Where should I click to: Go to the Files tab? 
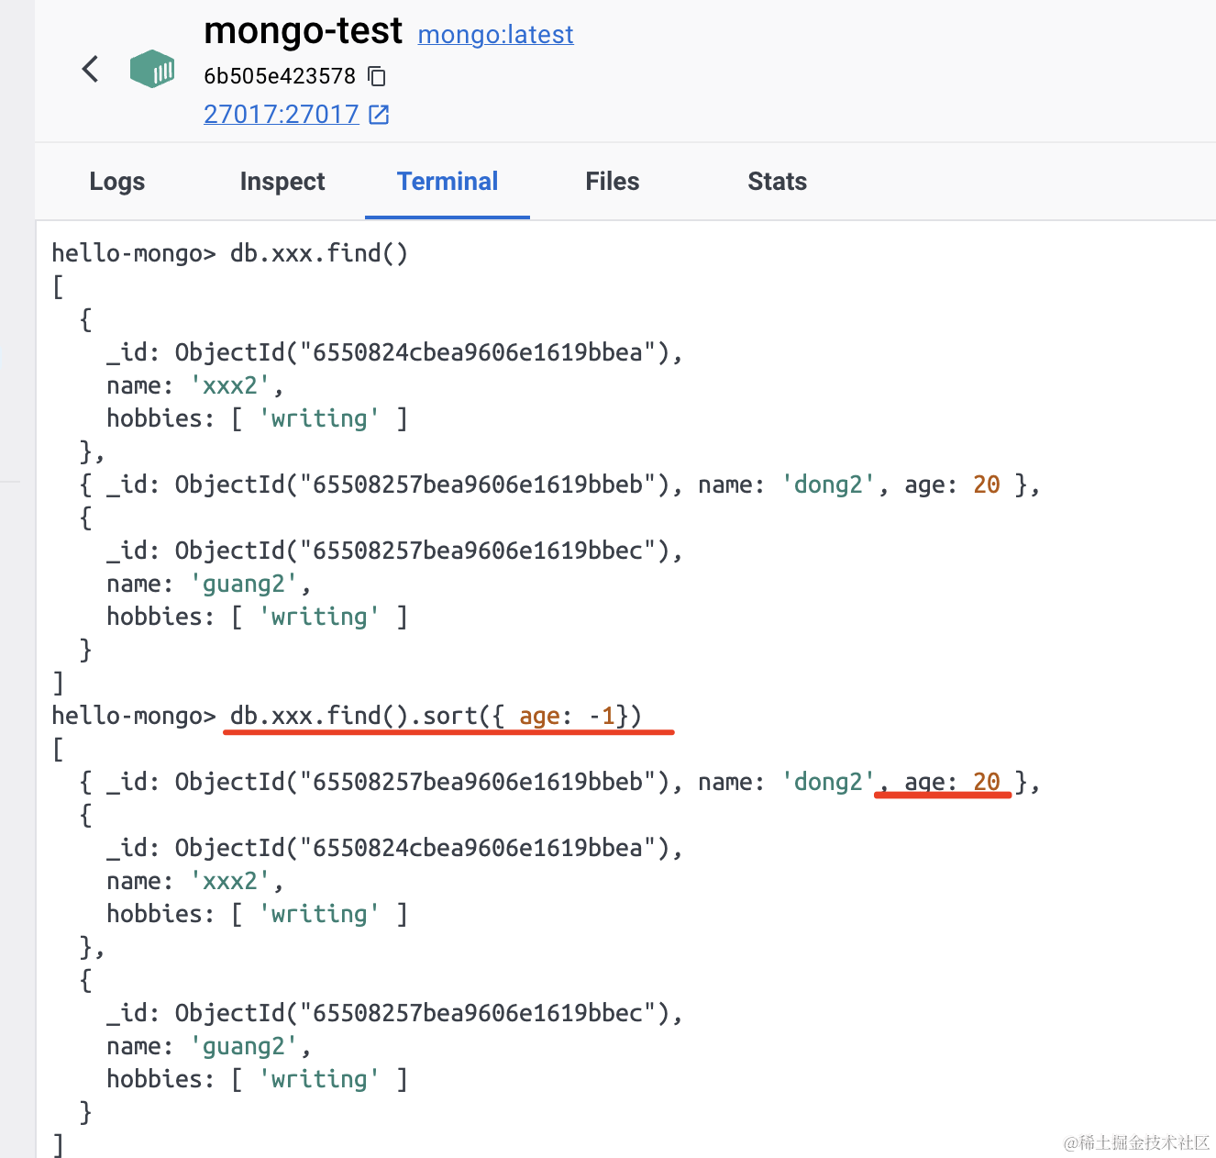pos(613,182)
